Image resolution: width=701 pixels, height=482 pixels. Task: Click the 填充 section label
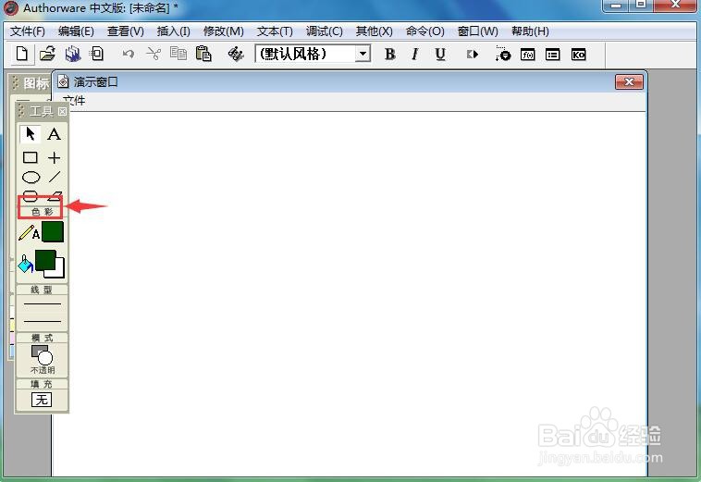[42, 384]
